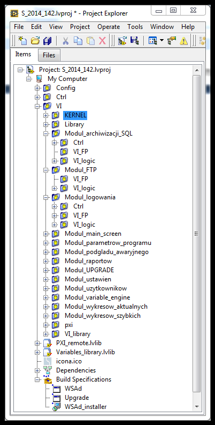Select Modul_parametrow_programu in the tree
The height and width of the screenshot is (425, 215).
pos(108,243)
